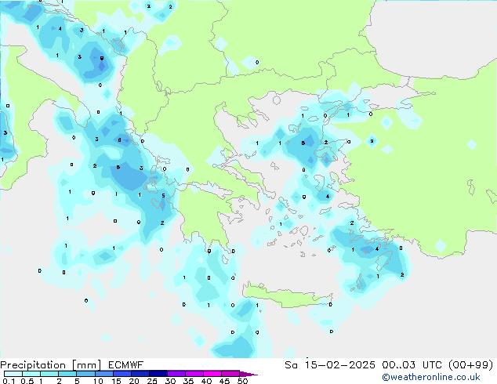Click the '30' legend scale label
497x384 pixels.
click(170, 381)
